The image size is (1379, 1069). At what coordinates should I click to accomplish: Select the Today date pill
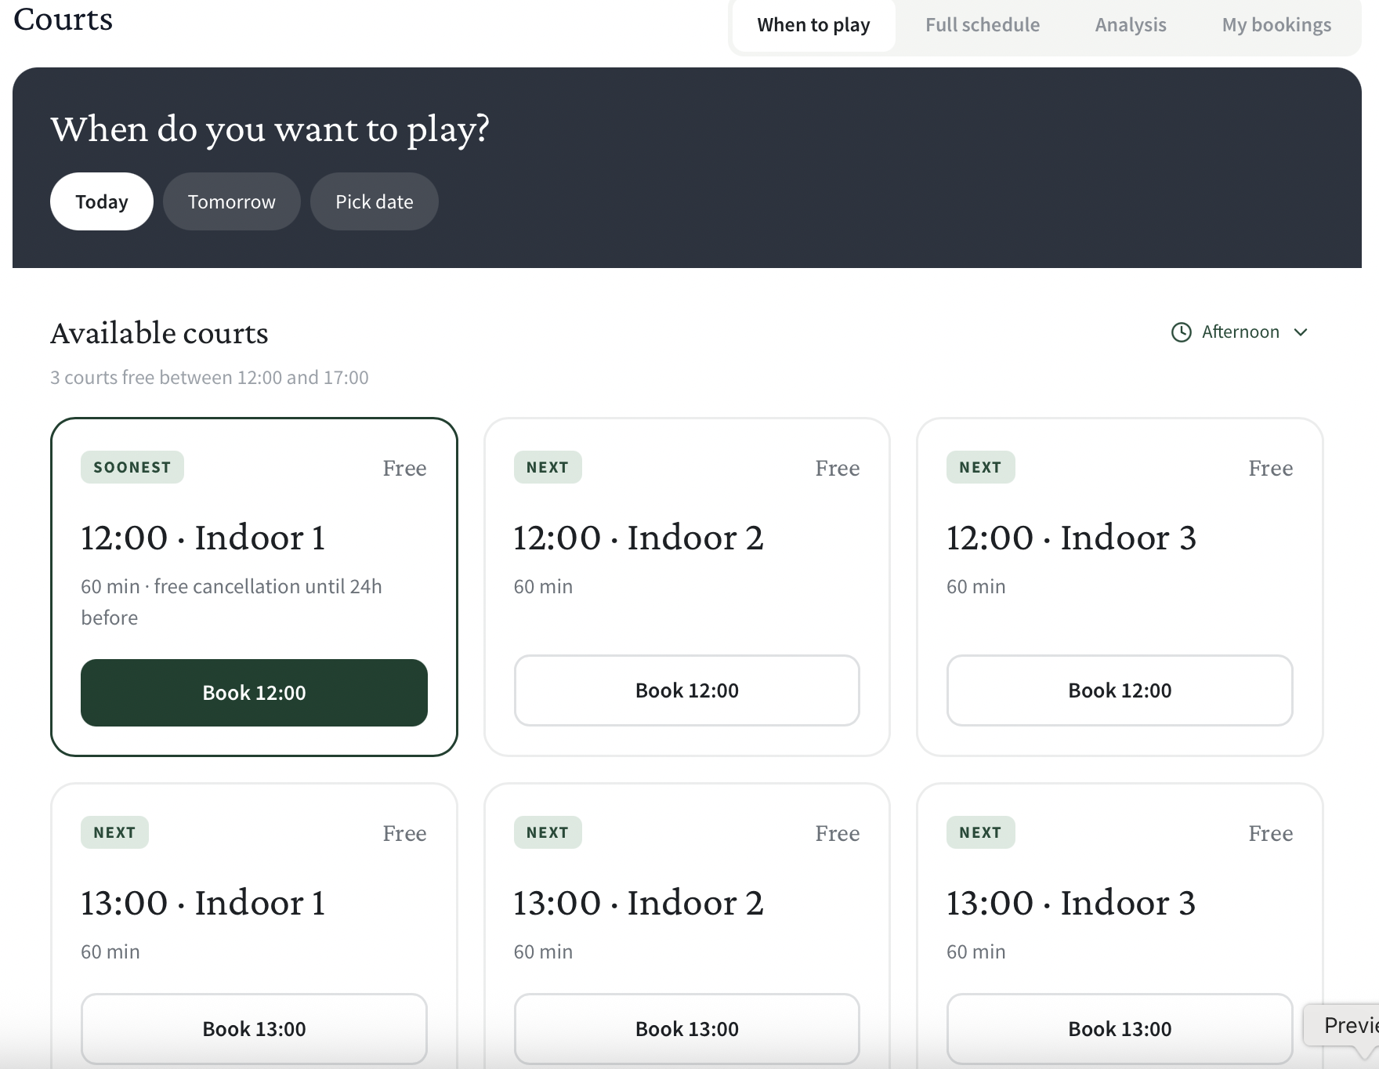click(102, 201)
